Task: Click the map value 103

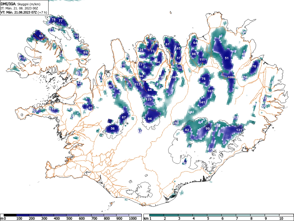Action: pos(180,68)
